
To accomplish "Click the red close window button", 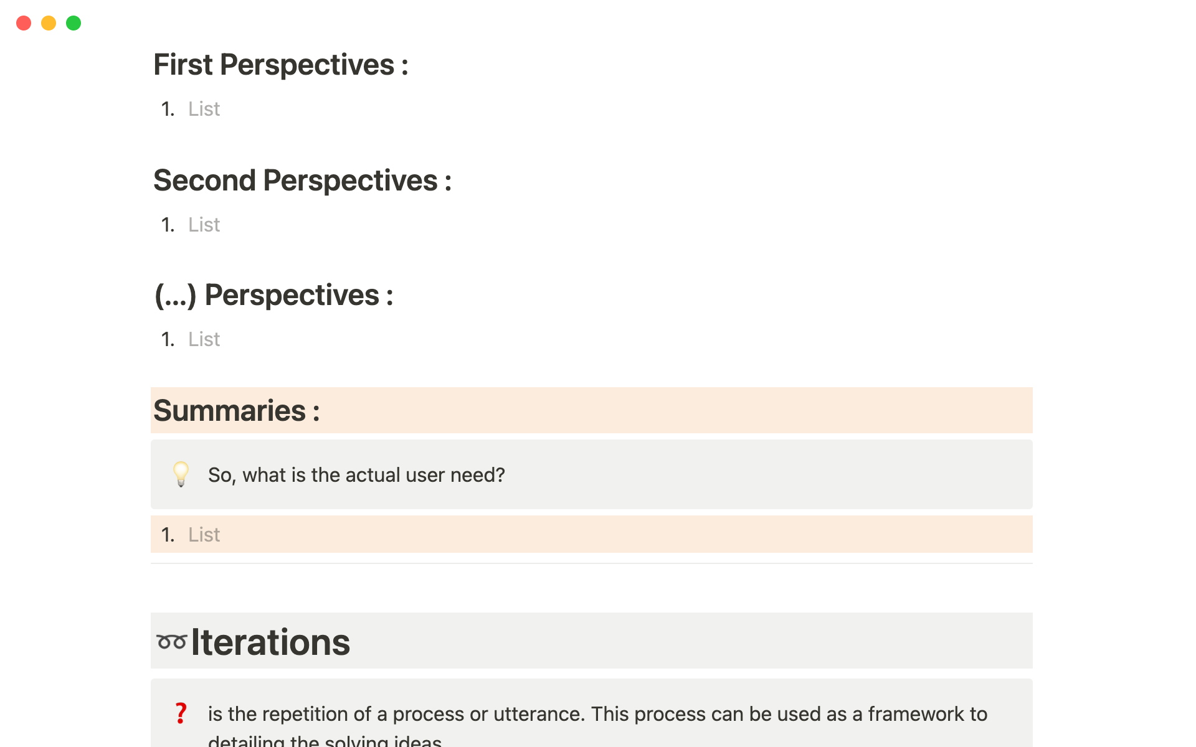I will (24, 23).
